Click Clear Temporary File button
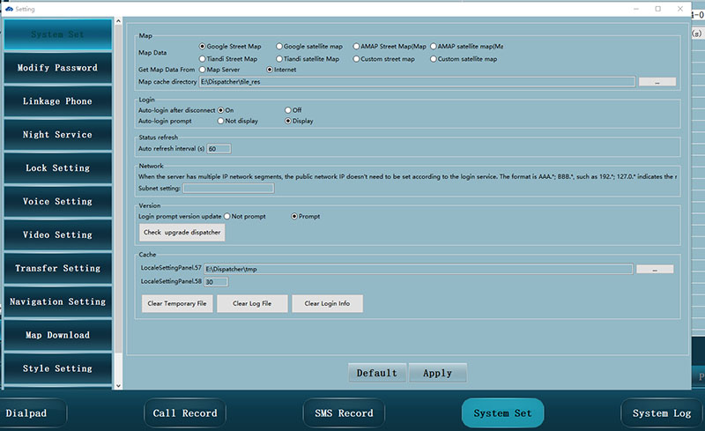705x431 pixels. pyautogui.click(x=177, y=304)
